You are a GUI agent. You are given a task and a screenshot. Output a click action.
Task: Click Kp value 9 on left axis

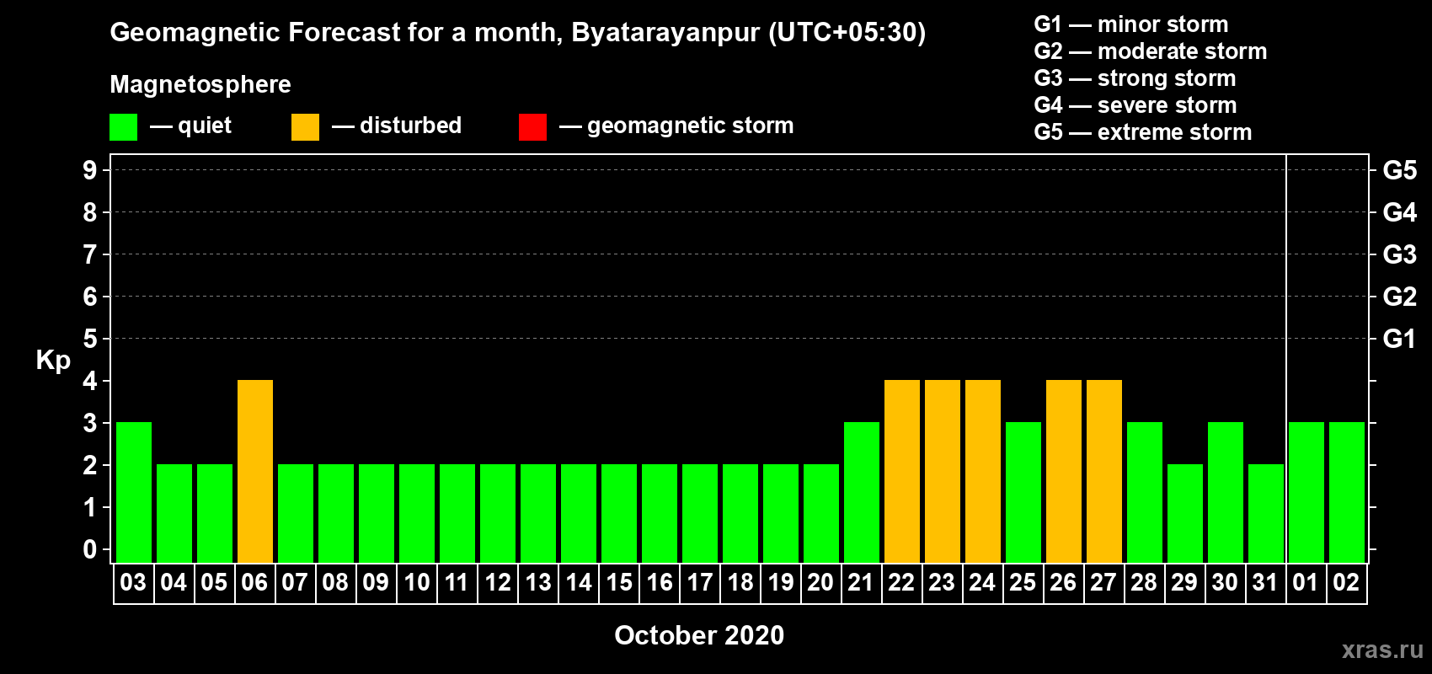pyautogui.click(x=90, y=170)
